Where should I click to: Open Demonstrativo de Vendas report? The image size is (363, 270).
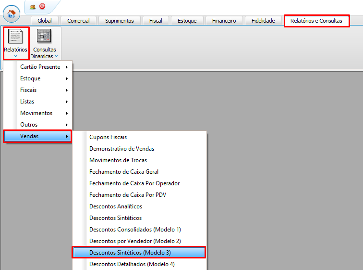click(x=139, y=149)
